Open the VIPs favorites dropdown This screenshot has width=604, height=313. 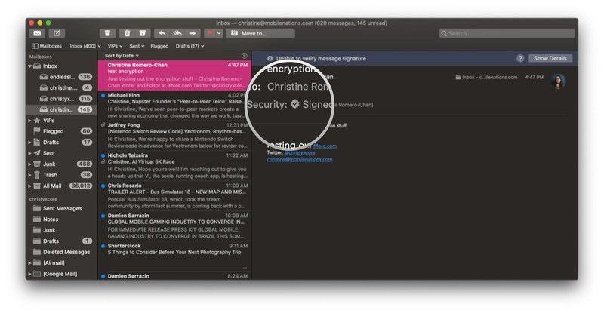click(115, 46)
